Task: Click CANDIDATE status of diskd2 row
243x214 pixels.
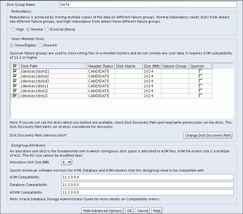Action: tap(101, 76)
